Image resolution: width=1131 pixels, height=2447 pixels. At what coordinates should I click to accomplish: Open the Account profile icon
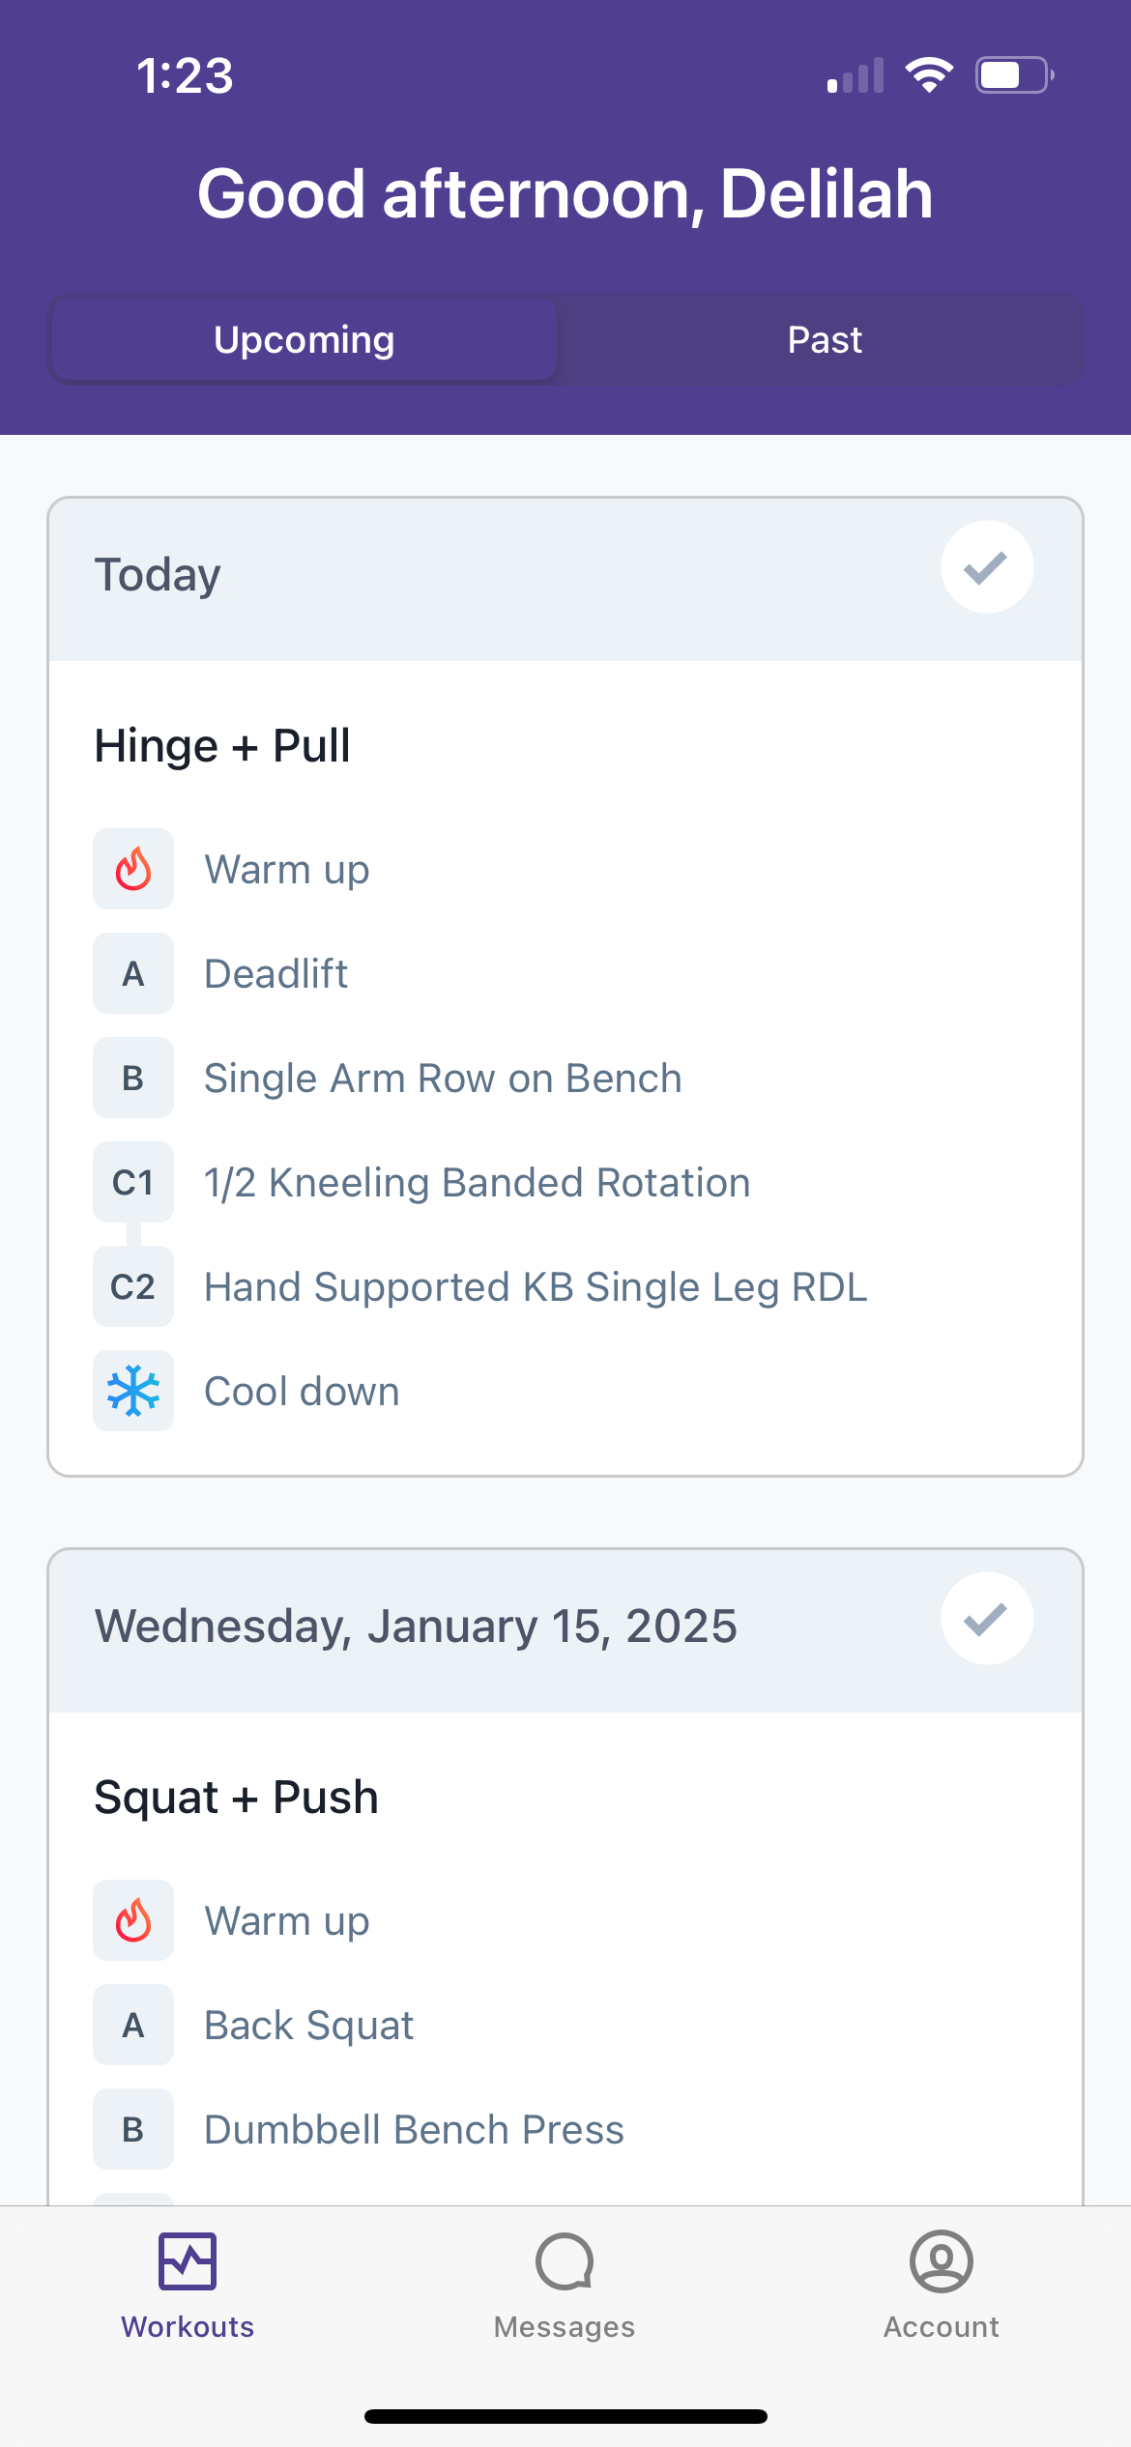pos(941,2260)
